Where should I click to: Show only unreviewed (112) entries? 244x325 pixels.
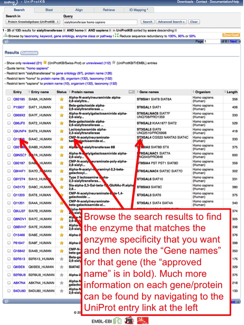98,63
